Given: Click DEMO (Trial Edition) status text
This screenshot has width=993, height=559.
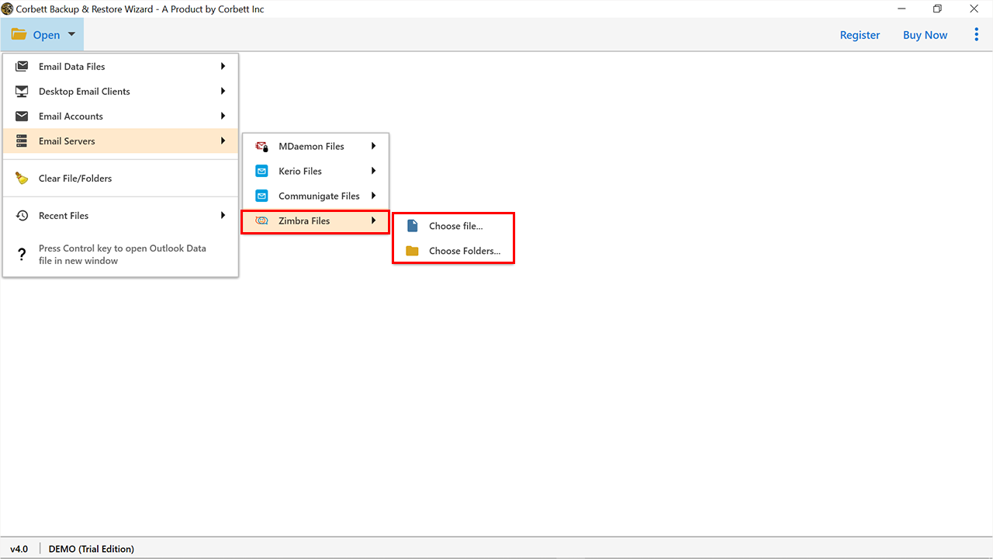Looking at the screenshot, I should tap(91, 549).
